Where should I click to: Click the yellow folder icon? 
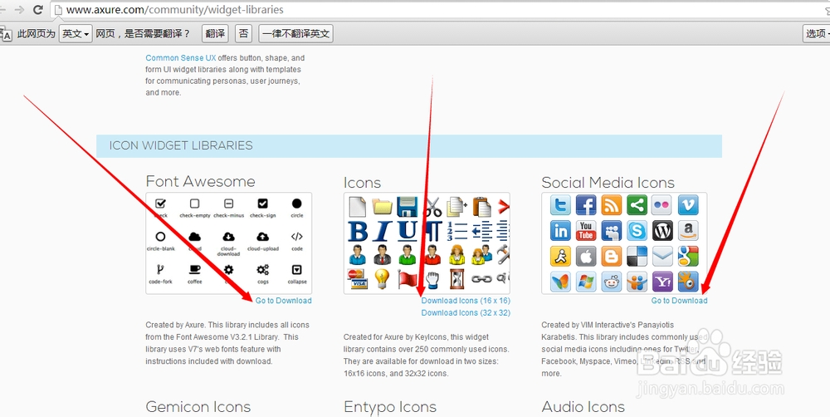pos(382,207)
